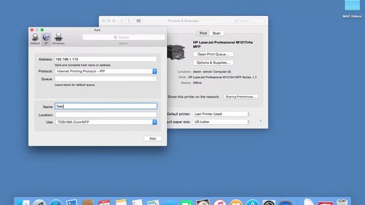Click the Address input field
The height and width of the screenshot is (205, 365).
(x=106, y=59)
